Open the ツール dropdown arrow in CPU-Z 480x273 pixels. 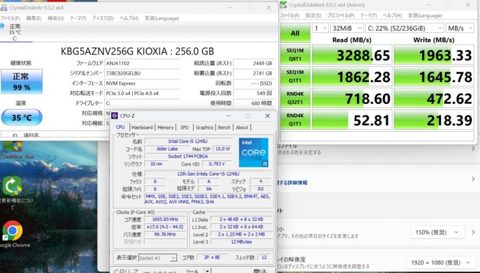pyautogui.click(x=207, y=271)
